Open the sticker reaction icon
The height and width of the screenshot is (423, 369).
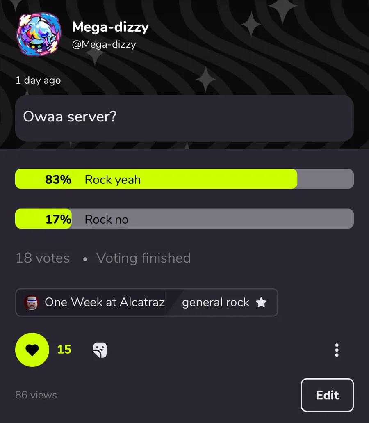pyautogui.click(x=100, y=350)
